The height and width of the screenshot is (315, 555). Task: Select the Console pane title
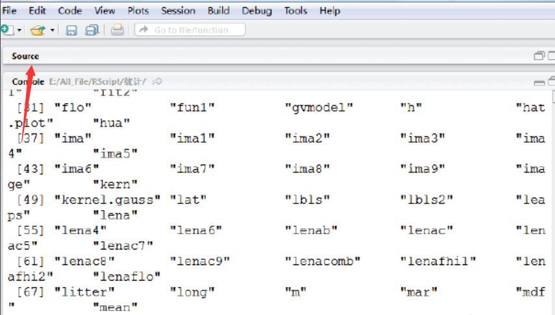click(x=29, y=82)
